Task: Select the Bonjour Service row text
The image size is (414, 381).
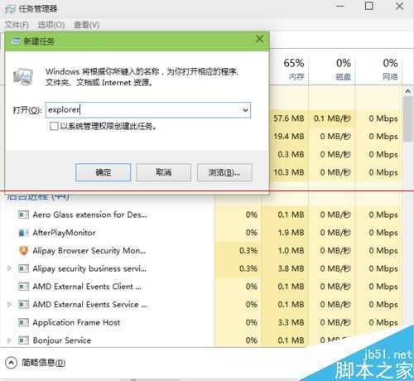Action: [x=62, y=340]
